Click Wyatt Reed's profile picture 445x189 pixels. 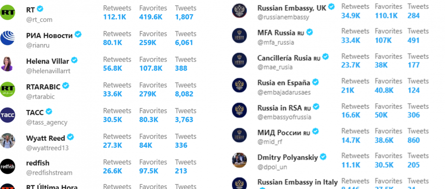(8, 141)
